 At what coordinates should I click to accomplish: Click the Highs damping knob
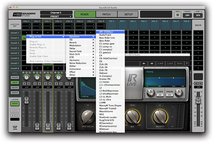tap(179, 93)
